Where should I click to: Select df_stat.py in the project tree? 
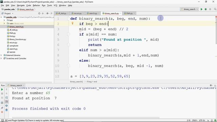click(x=14, y=30)
